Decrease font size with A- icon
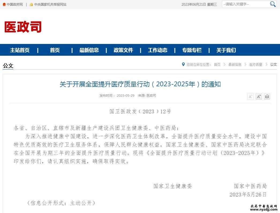Image resolution: width=280 pixels, height=213 pixels. (250, 96)
